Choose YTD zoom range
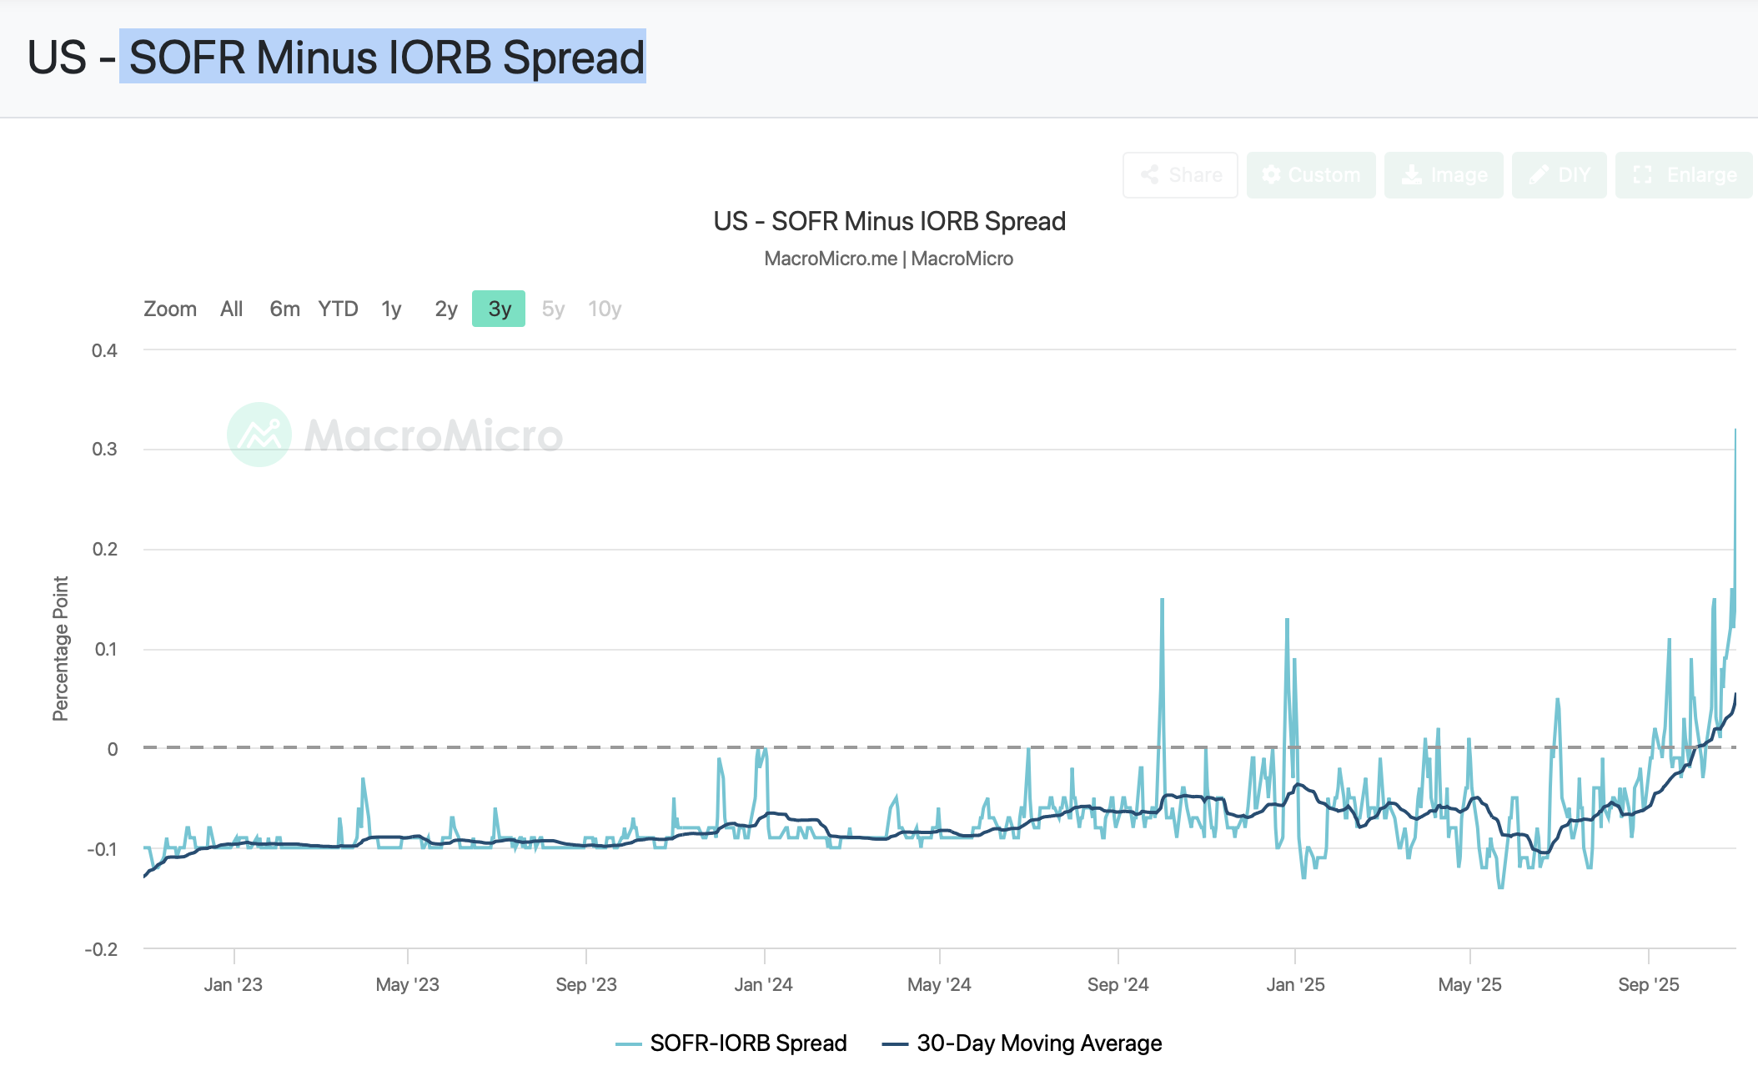 click(338, 309)
